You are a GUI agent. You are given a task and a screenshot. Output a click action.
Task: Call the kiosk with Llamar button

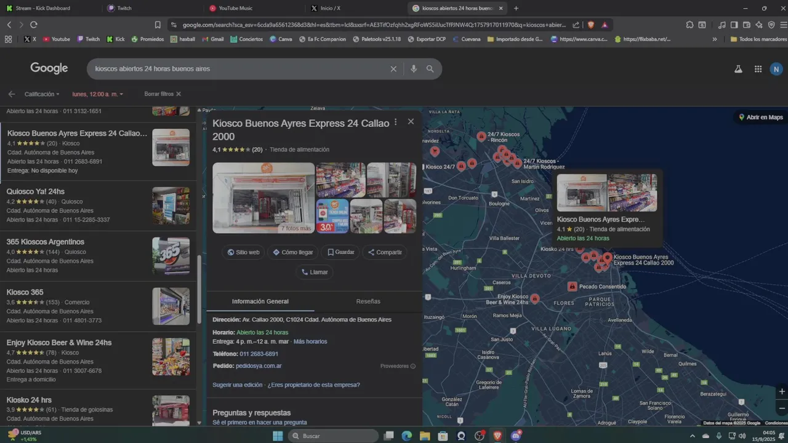pos(315,272)
